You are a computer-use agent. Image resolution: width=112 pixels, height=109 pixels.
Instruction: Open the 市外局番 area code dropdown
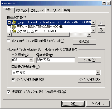[31, 60]
